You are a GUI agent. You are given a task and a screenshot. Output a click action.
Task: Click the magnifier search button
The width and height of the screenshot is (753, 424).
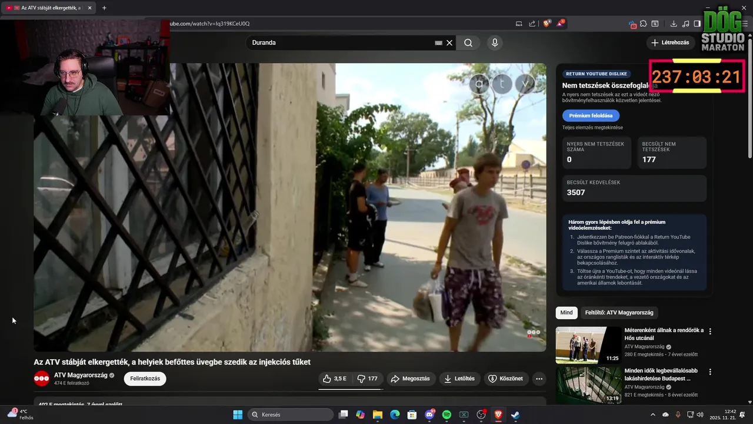tap(468, 42)
